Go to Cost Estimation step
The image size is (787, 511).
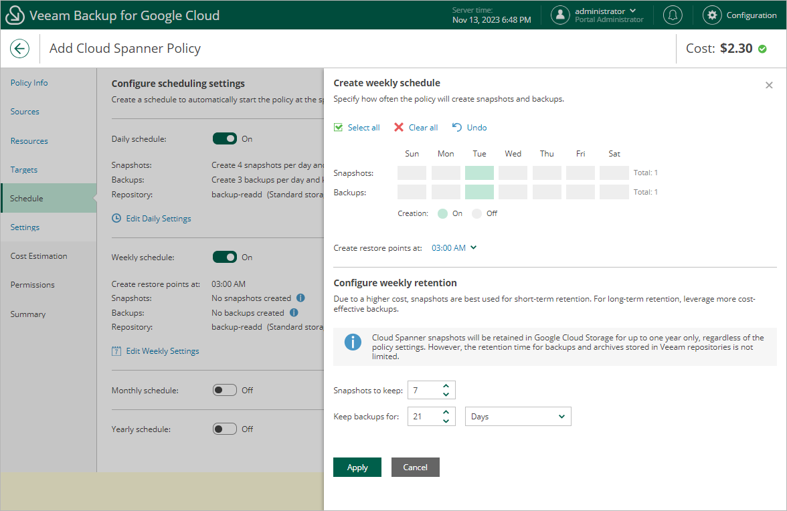point(39,256)
